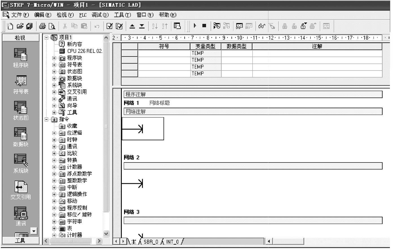
Task: Click the Save all toolbar icon
Action: [x=29, y=26]
